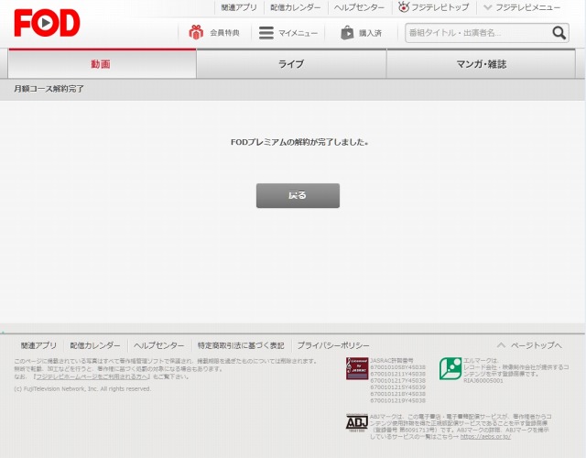The height and width of the screenshot is (458, 586).
Task: Open 関連アプリ in the top bar
Action: [x=239, y=7]
